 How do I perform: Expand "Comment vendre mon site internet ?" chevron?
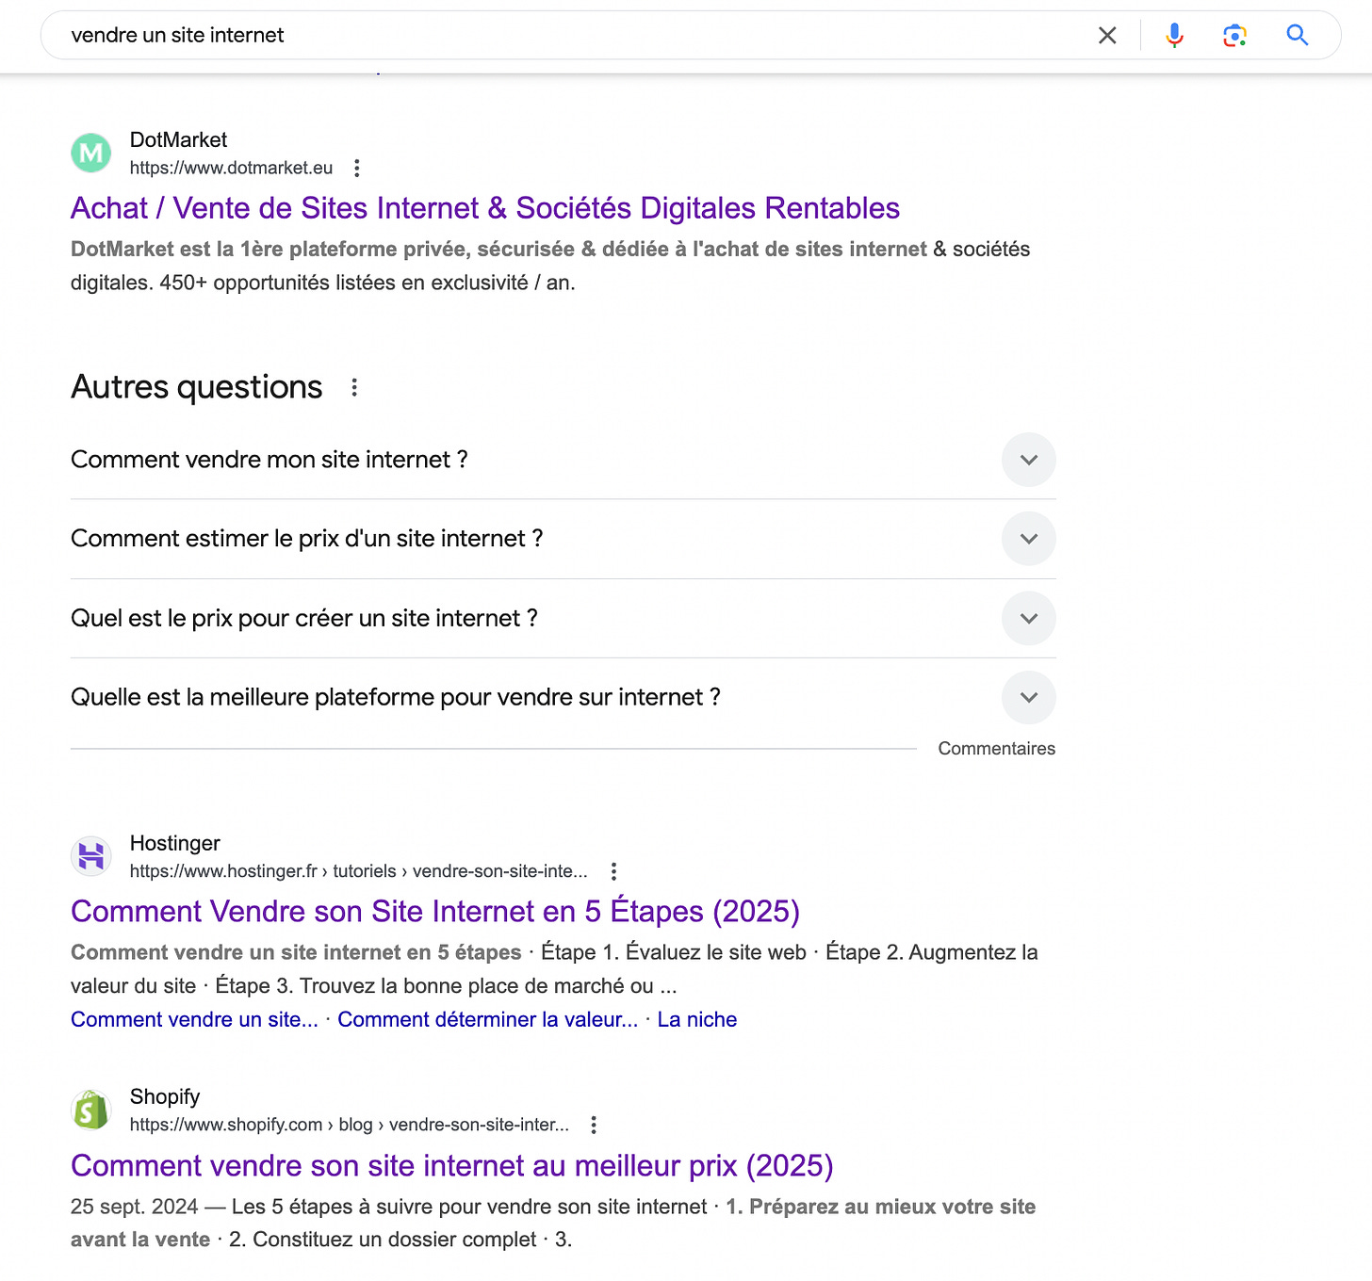(x=1029, y=460)
